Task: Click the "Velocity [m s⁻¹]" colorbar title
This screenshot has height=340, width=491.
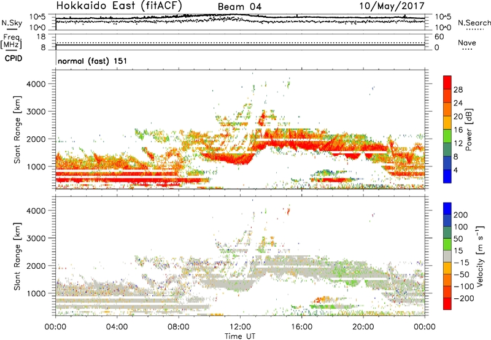Action: click(x=480, y=256)
